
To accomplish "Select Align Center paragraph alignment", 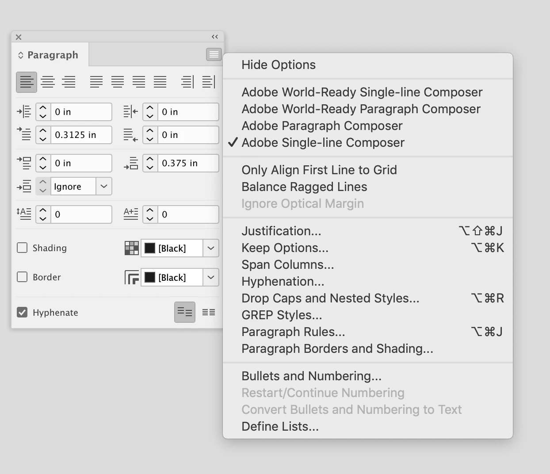I will coord(48,82).
